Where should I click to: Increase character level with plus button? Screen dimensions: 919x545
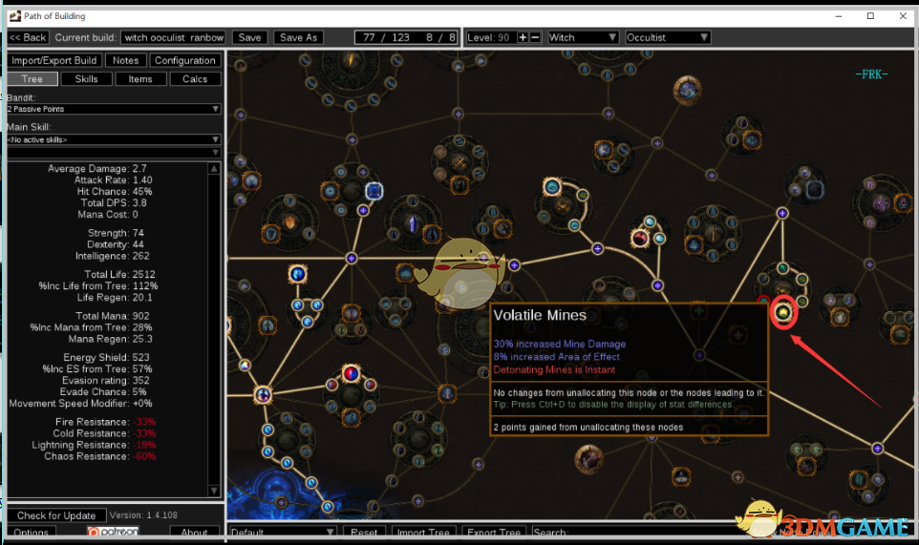click(522, 37)
